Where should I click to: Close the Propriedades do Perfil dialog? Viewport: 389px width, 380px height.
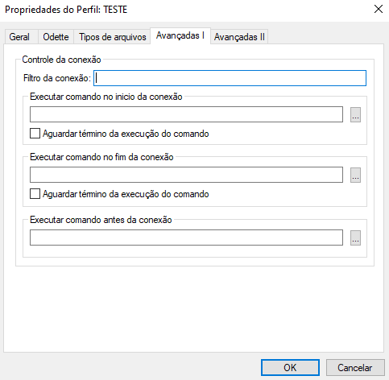point(379,9)
